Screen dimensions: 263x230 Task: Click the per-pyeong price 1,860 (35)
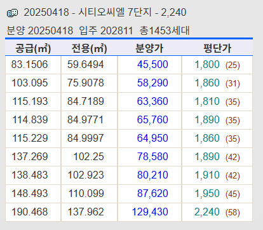click(217, 138)
